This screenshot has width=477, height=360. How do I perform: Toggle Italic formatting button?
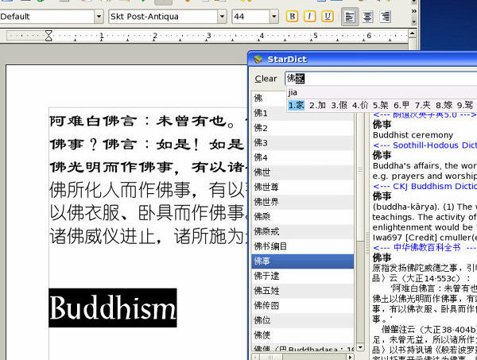310,17
